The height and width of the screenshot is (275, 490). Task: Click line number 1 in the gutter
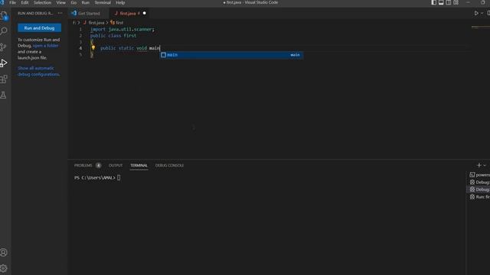[80, 29]
